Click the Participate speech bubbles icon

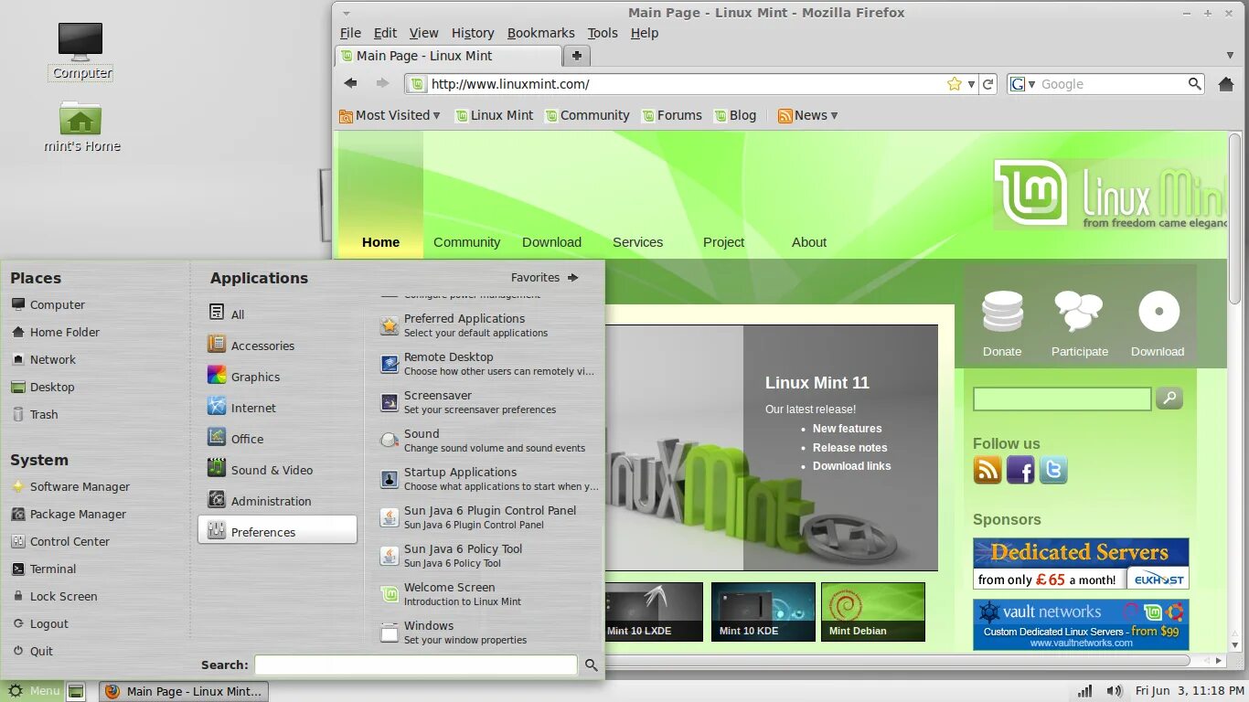1079,311
